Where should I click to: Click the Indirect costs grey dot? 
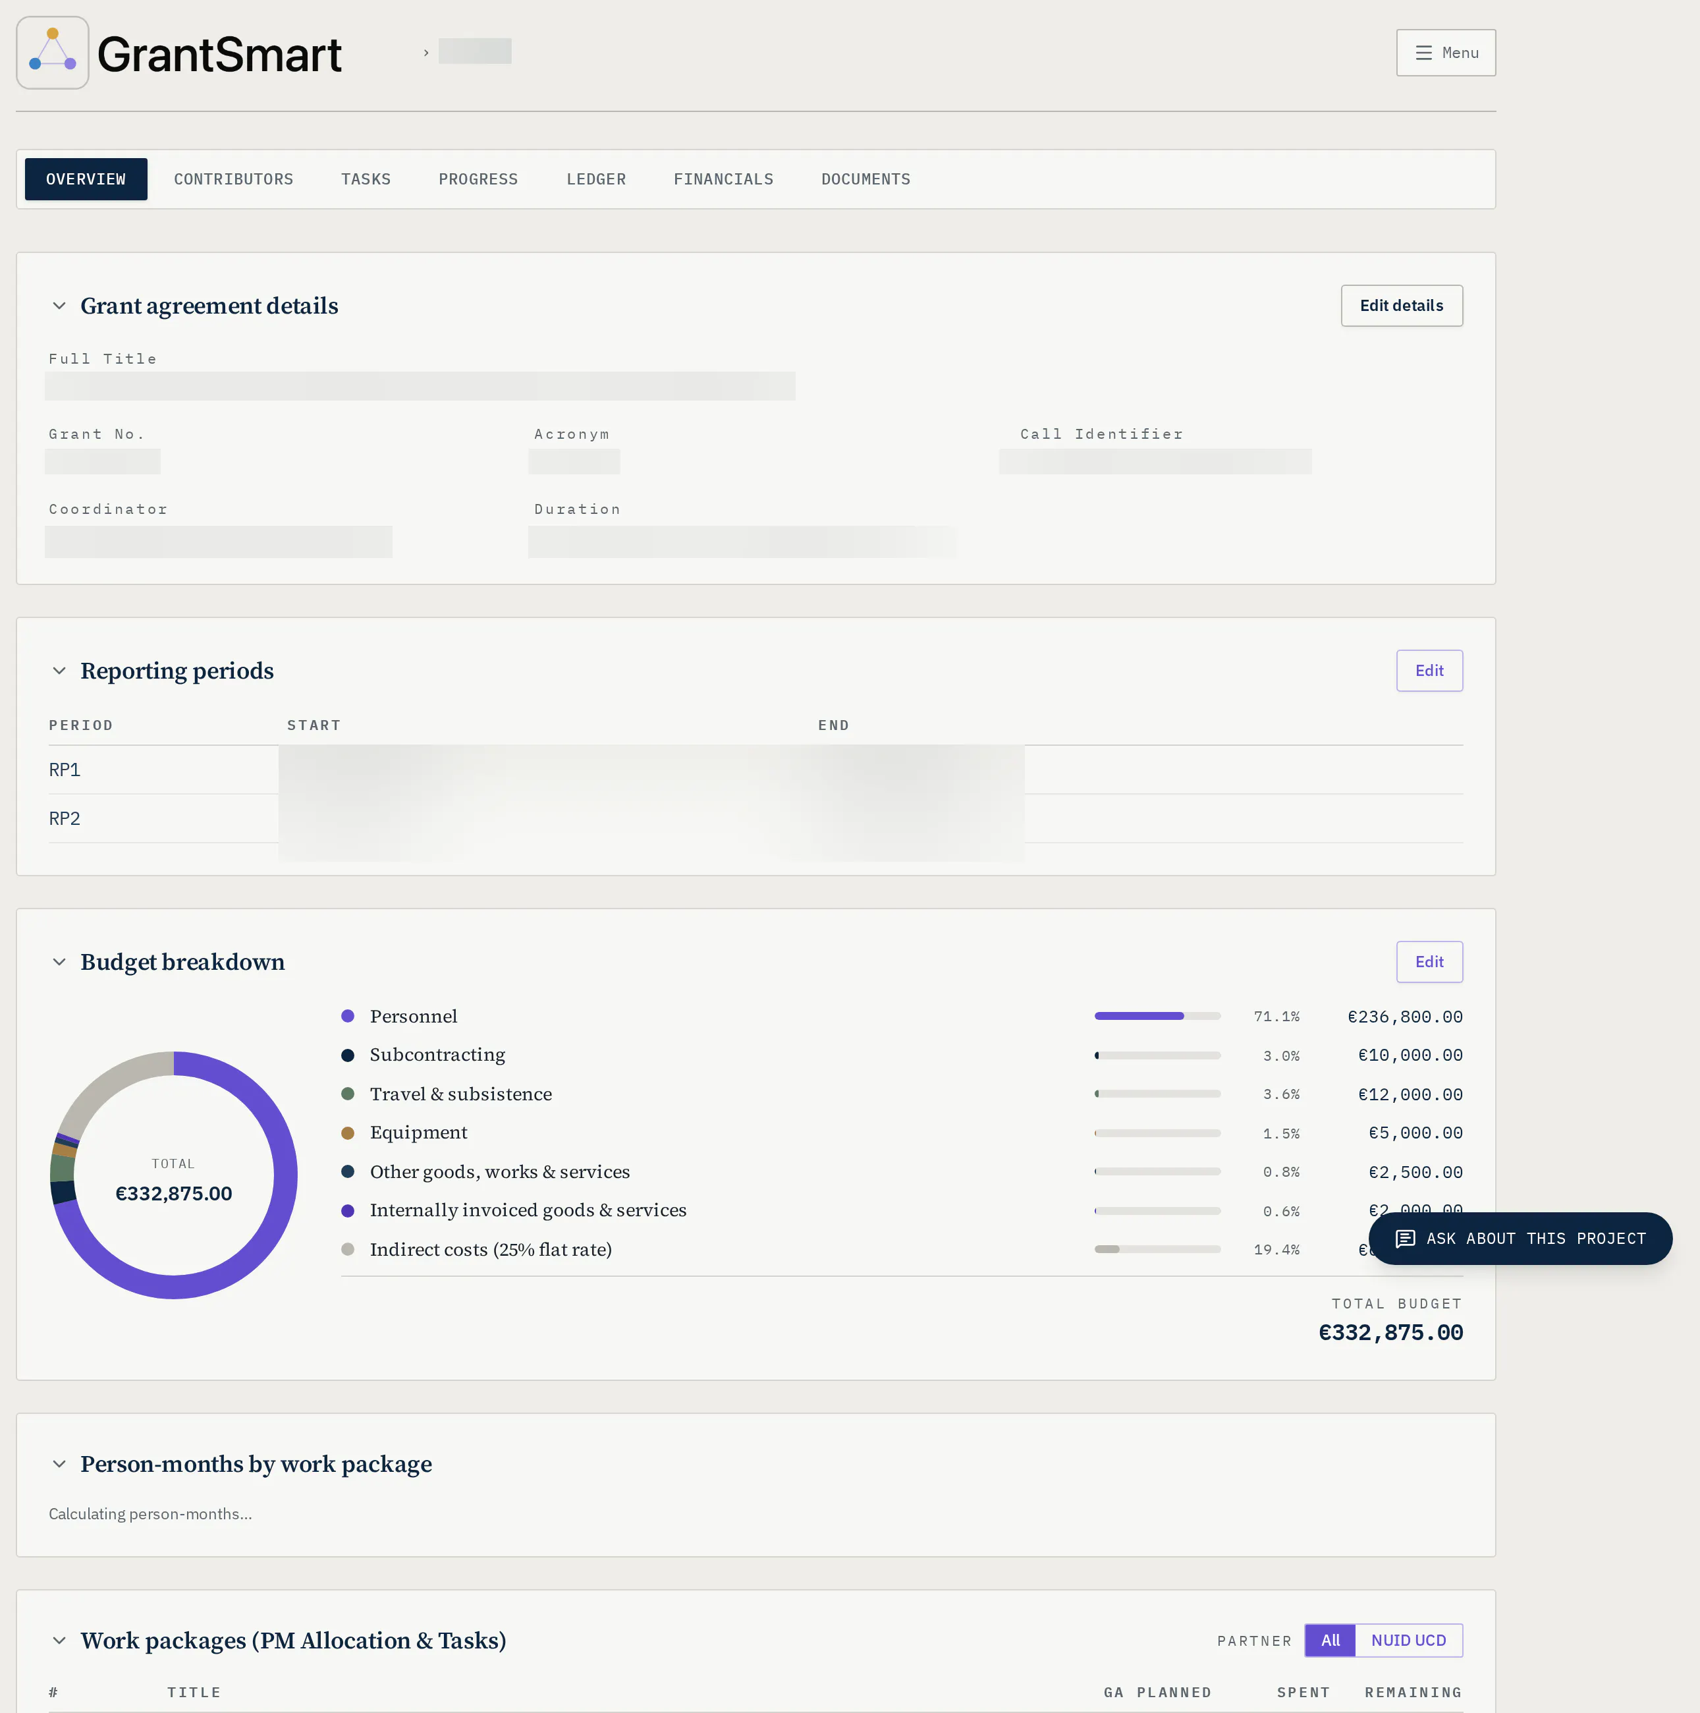point(348,1250)
